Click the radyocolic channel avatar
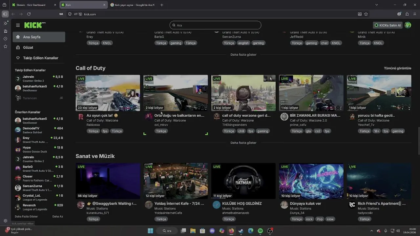 [352, 205]
